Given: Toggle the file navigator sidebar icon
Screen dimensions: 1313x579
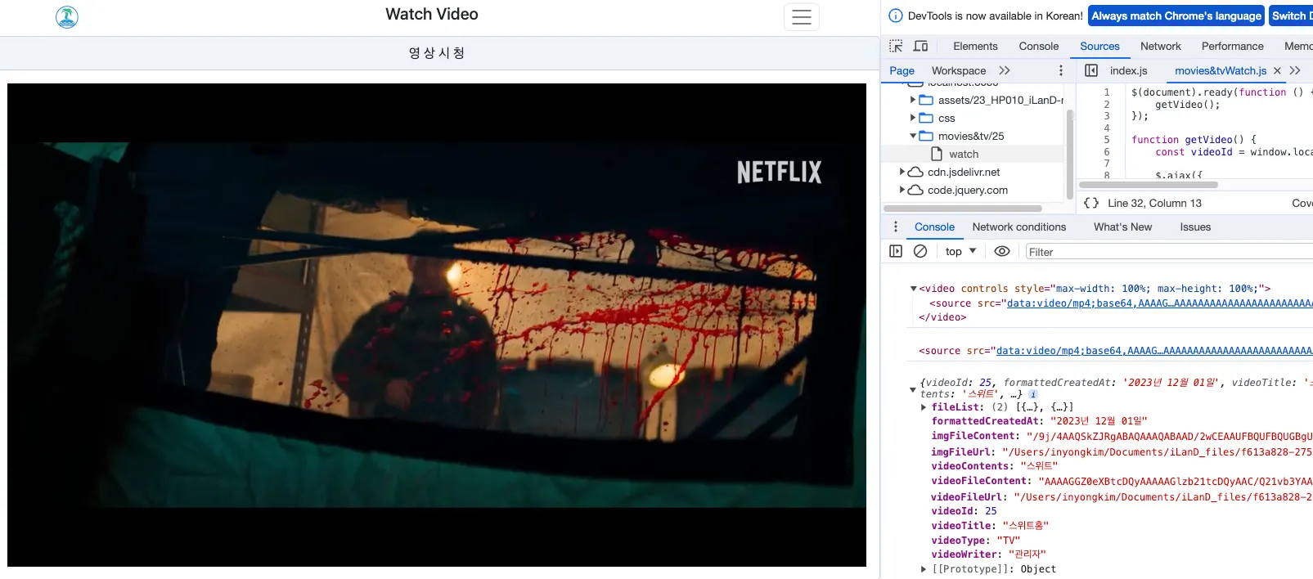Looking at the screenshot, I should pos(1091,70).
